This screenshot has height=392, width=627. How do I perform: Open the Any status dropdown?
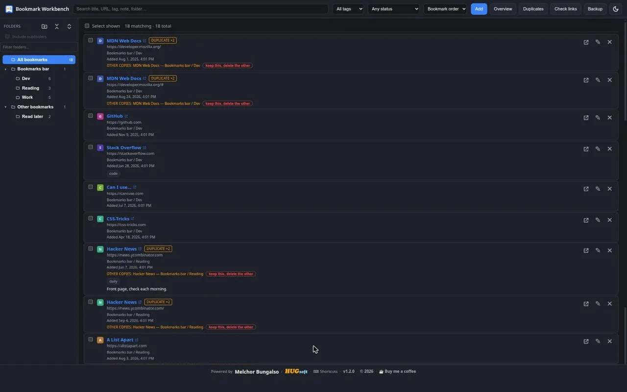click(394, 9)
